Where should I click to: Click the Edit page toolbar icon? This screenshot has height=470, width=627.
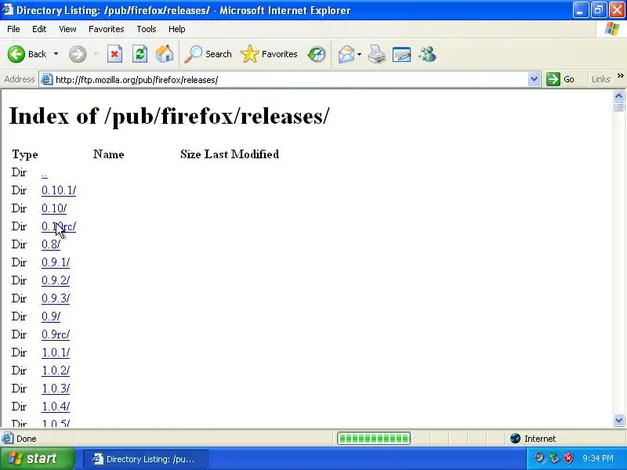point(402,54)
